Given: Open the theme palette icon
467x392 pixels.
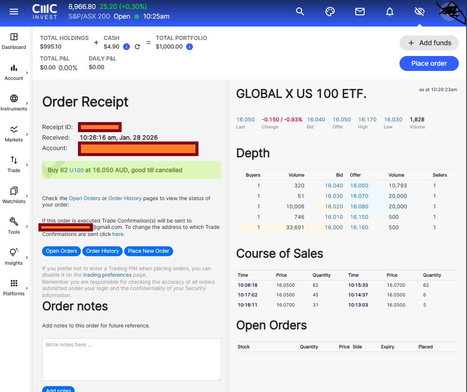Looking at the screenshot, I should click(330, 12).
